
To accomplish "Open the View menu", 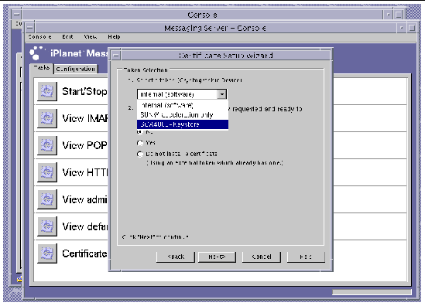I will click(x=91, y=37).
